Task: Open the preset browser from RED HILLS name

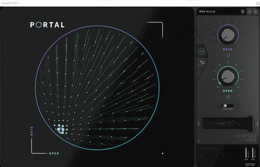Action: pyautogui.click(x=207, y=11)
